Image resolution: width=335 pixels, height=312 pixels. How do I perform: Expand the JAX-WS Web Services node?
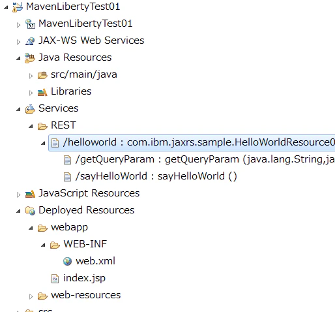[x=18, y=42]
